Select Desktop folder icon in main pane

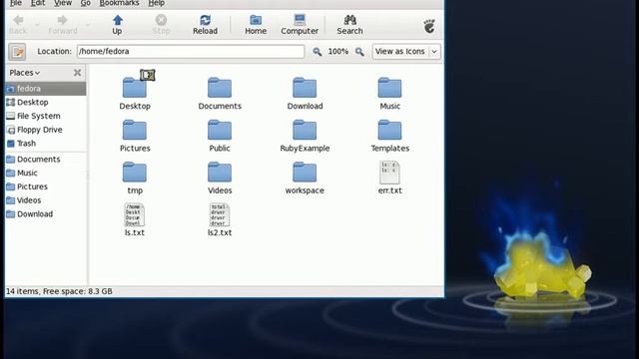pyautogui.click(x=135, y=88)
